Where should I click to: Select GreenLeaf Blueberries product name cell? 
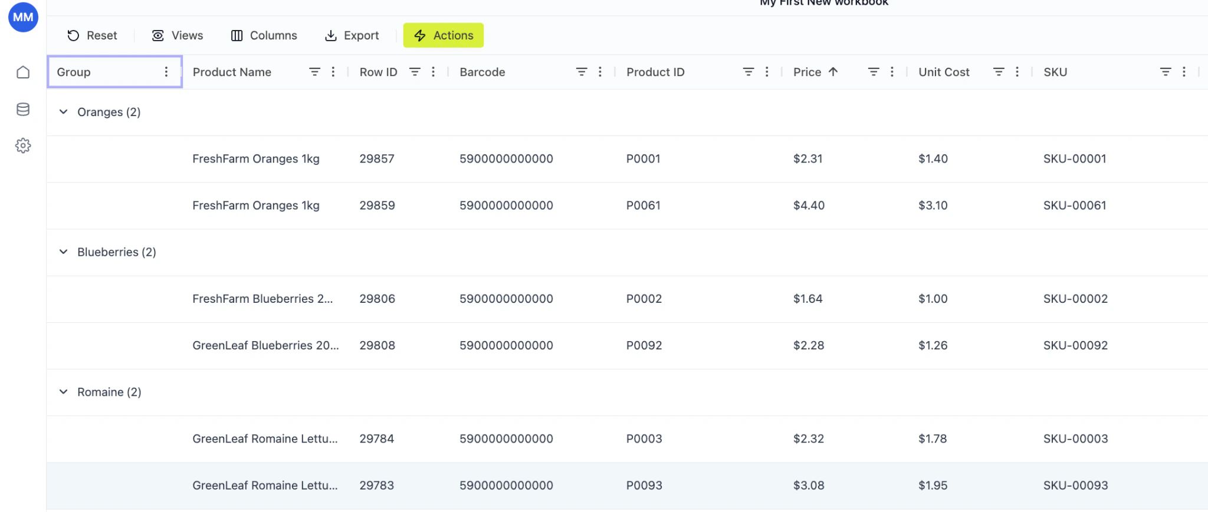(266, 345)
